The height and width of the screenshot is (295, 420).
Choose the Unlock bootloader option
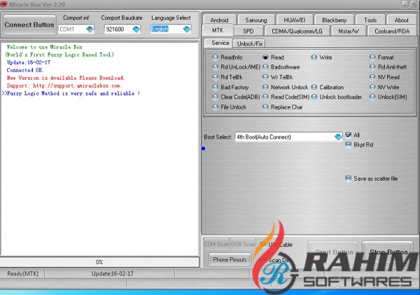pos(337,97)
